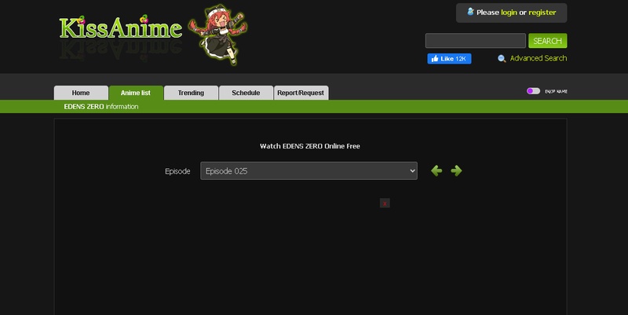Like the page with Facebook Like button
628x315 pixels.
pos(449,58)
